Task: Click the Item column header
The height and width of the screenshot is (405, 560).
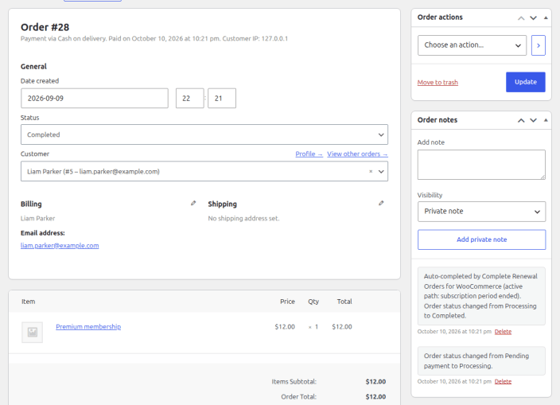Action: [x=28, y=302]
